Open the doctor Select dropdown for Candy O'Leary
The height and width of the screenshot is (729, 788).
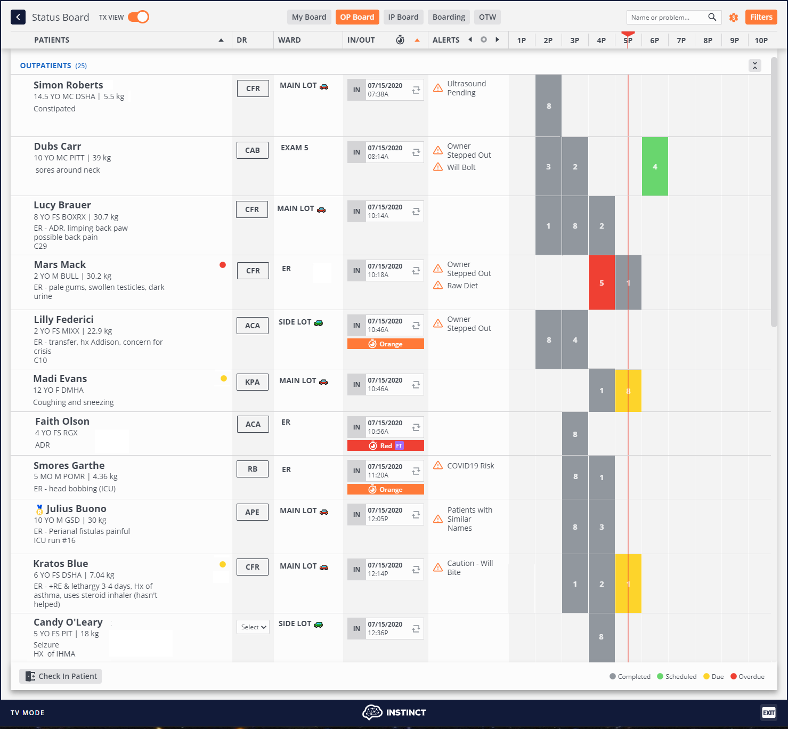click(x=253, y=627)
